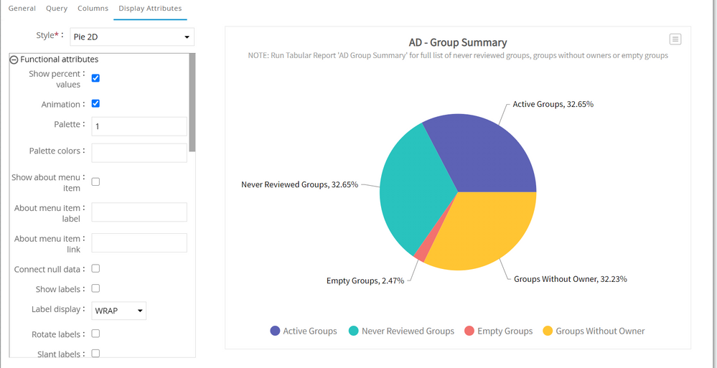Click the Active Groups legend dot
The height and width of the screenshot is (368, 717).
coord(275,331)
